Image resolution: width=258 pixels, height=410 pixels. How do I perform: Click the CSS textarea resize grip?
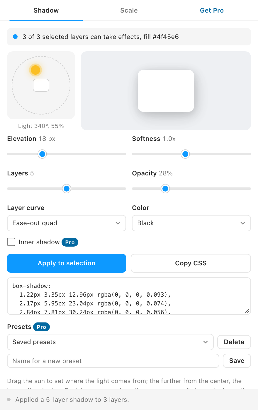tap(247, 311)
